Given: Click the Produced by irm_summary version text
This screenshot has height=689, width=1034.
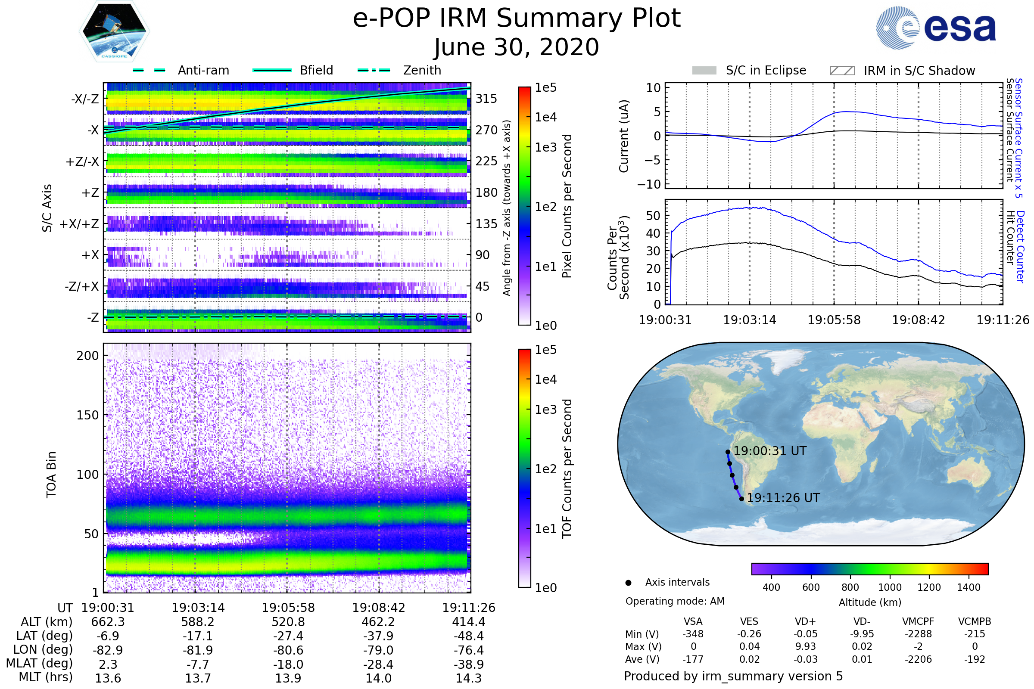Looking at the screenshot, I should [x=733, y=676].
